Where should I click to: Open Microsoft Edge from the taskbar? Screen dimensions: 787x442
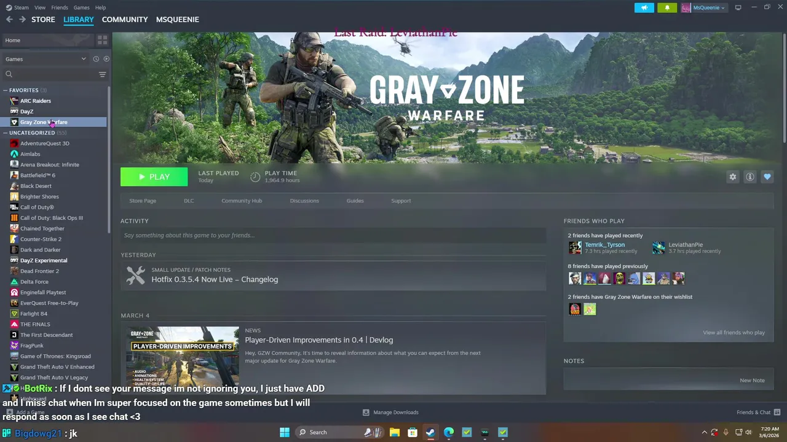coord(449,432)
